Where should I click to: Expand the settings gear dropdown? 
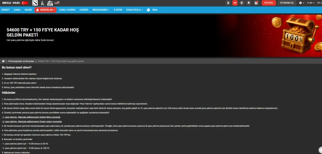point(302,3)
